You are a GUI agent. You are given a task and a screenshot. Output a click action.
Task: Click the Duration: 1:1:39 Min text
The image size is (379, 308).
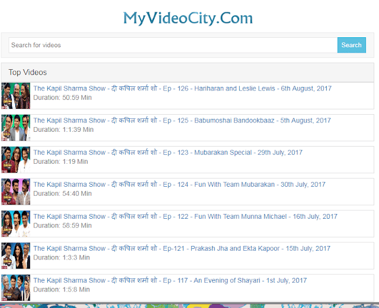63,129
